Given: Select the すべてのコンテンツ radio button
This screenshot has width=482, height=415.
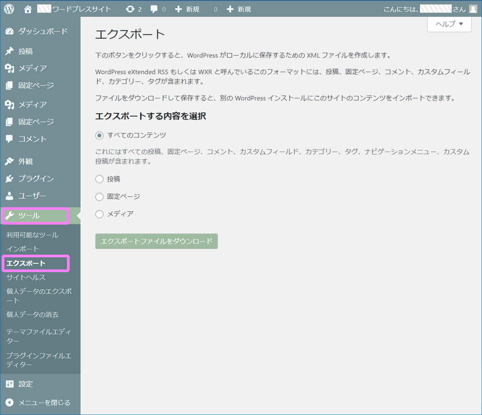Looking at the screenshot, I should [99, 135].
